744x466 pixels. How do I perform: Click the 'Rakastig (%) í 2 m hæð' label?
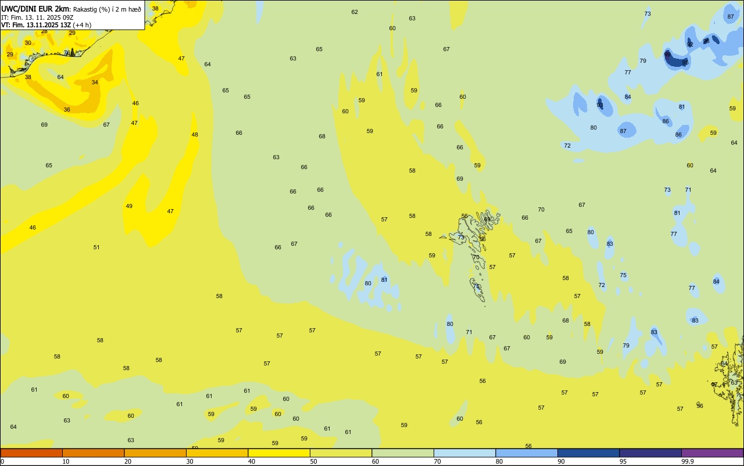pyautogui.click(x=107, y=9)
